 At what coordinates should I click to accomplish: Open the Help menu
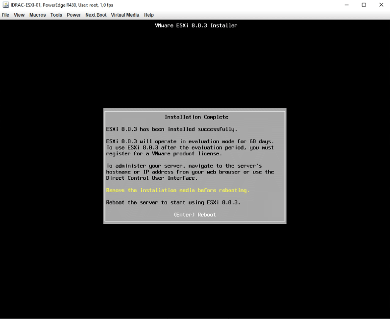click(x=149, y=15)
